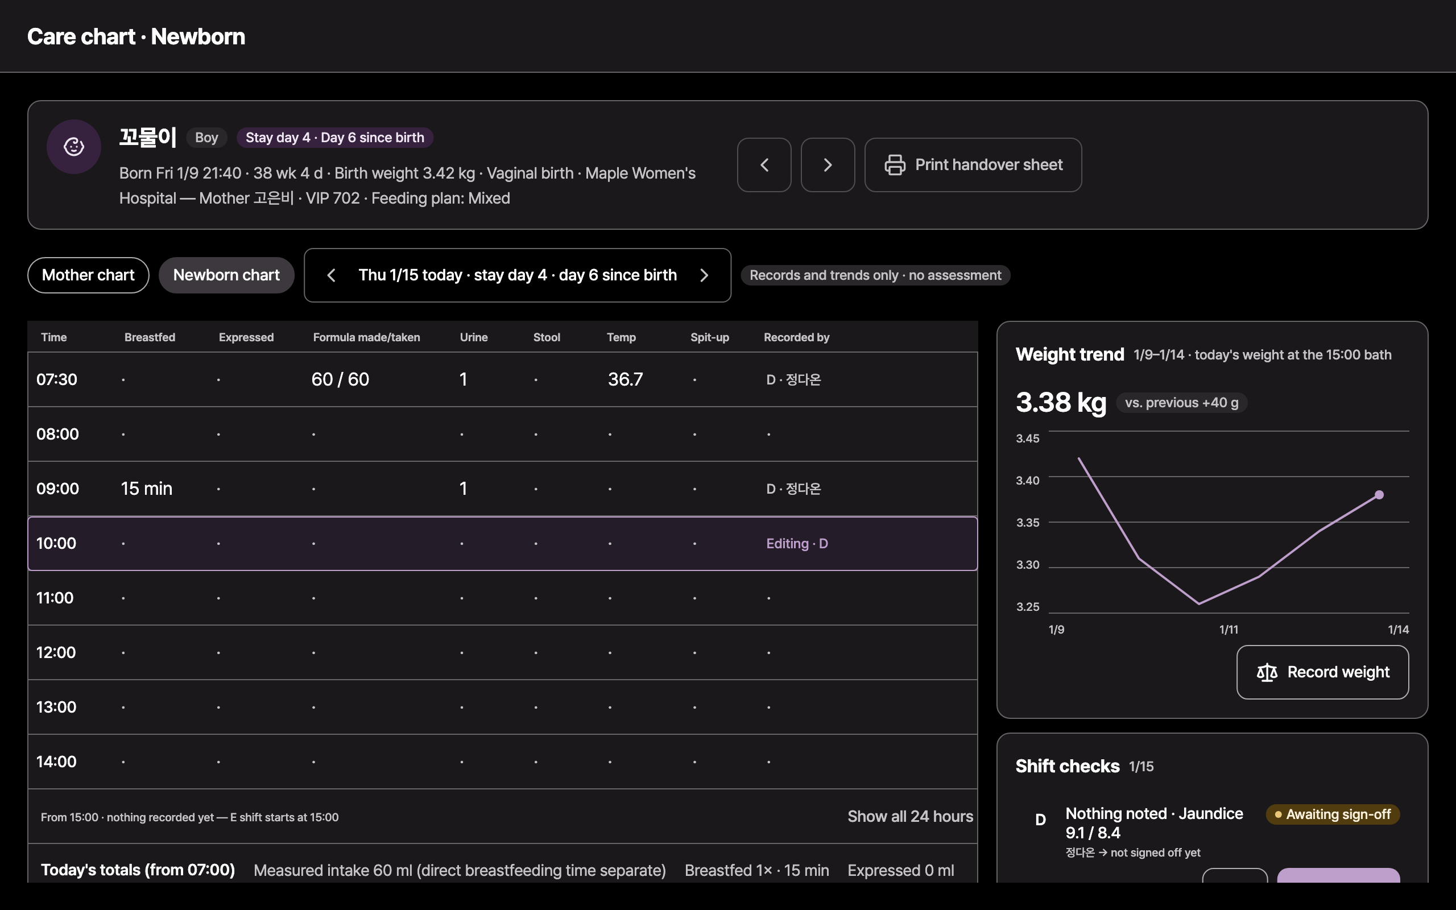Click the 정다은 → not signed off yet note
This screenshot has height=910, width=1456.
1132,853
